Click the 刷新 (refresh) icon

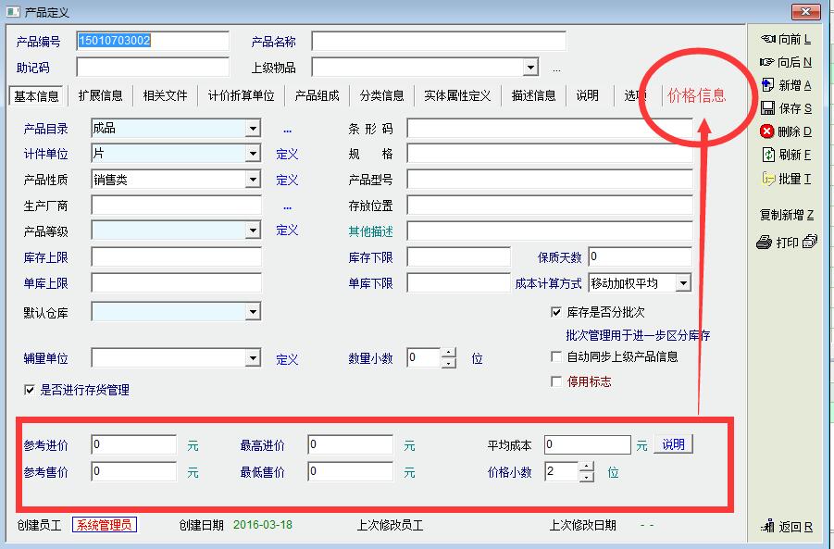[x=767, y=155]
